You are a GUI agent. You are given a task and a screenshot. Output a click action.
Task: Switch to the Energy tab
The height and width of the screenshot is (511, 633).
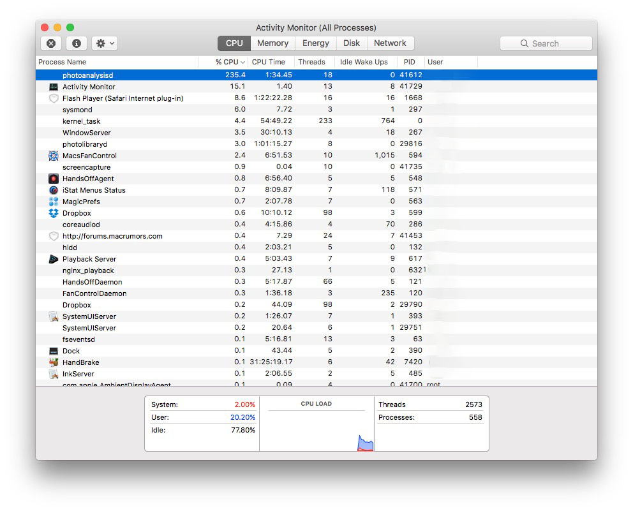click(x=316, y=43)
